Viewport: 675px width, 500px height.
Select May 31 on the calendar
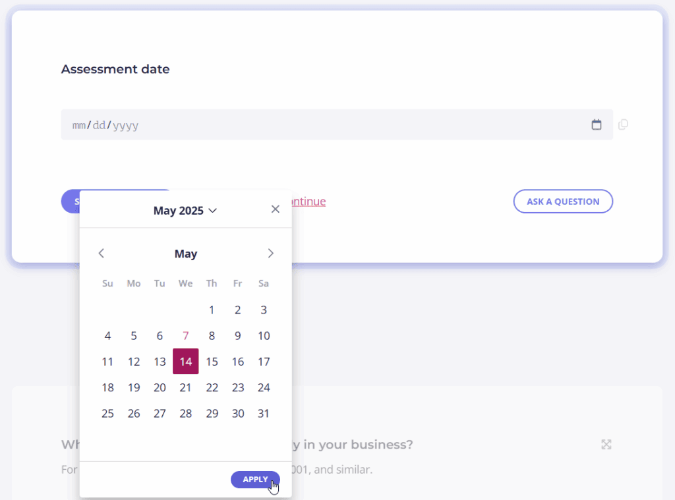click(x=264, y=414)
